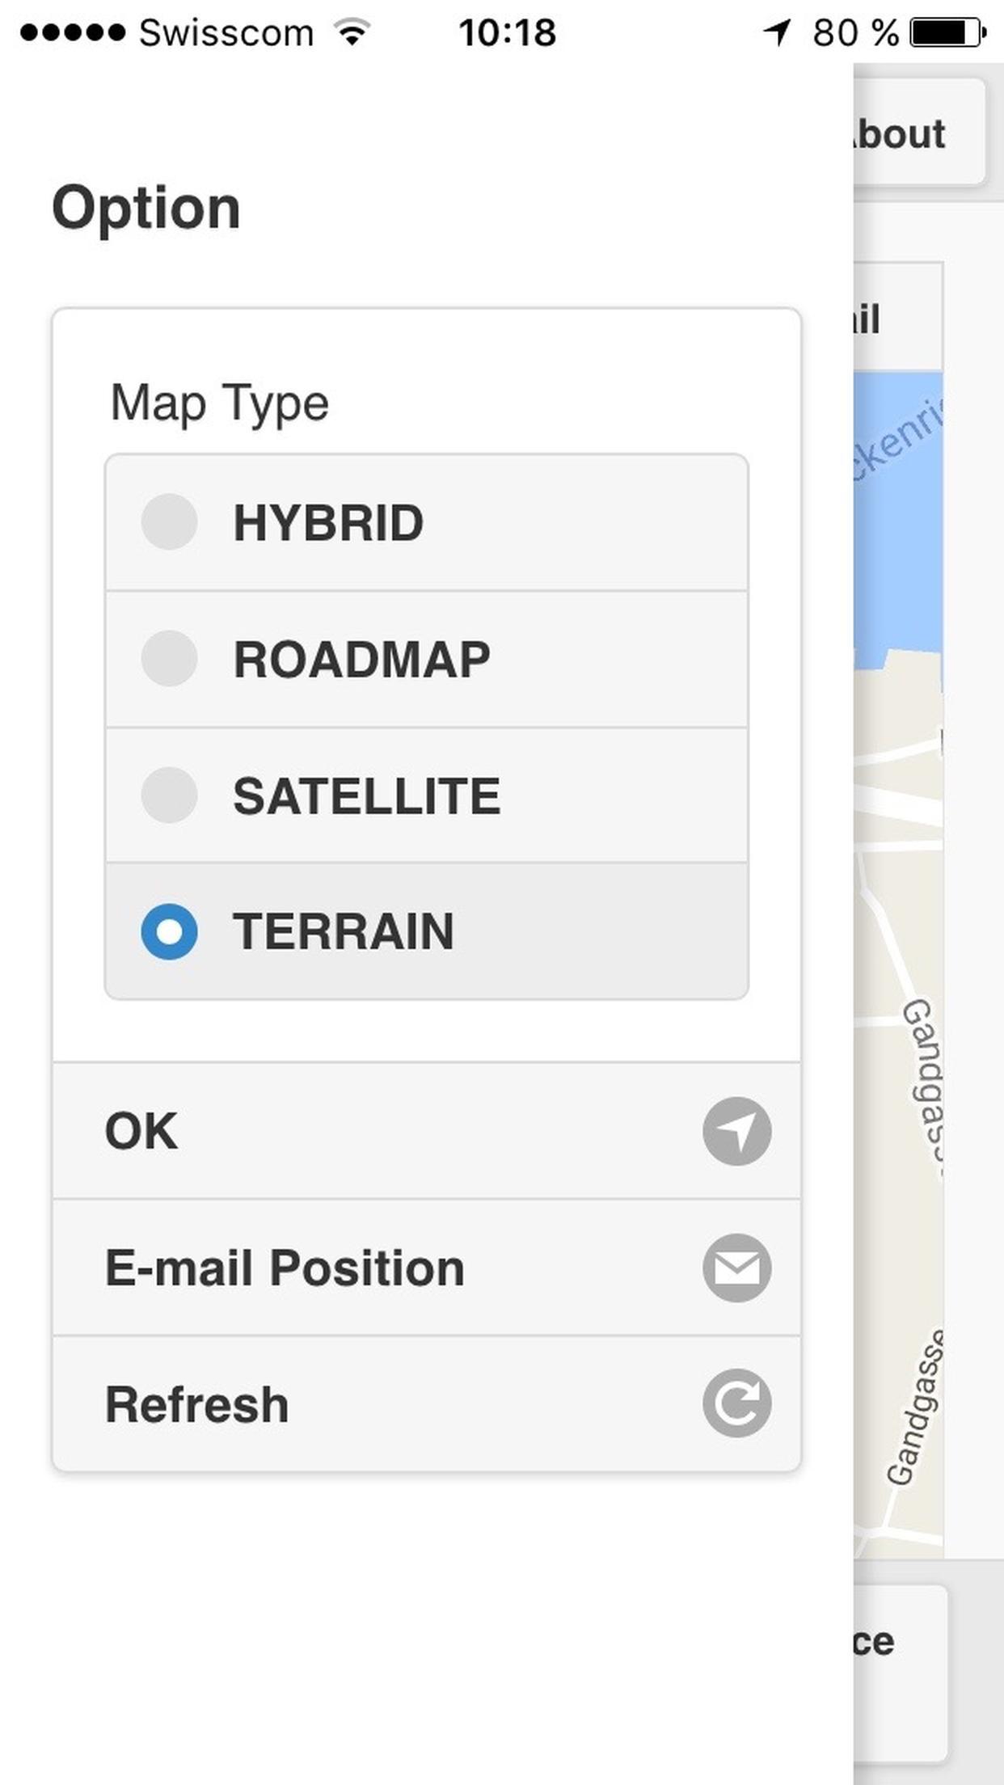Click the Option panel heading

(146, 209)
